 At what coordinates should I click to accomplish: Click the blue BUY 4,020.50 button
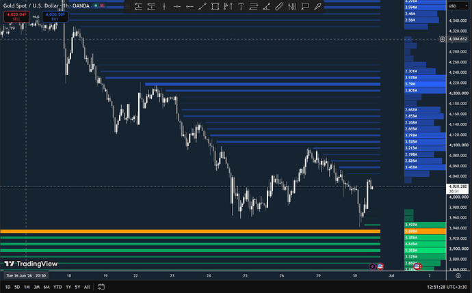(x=55, y=16)
